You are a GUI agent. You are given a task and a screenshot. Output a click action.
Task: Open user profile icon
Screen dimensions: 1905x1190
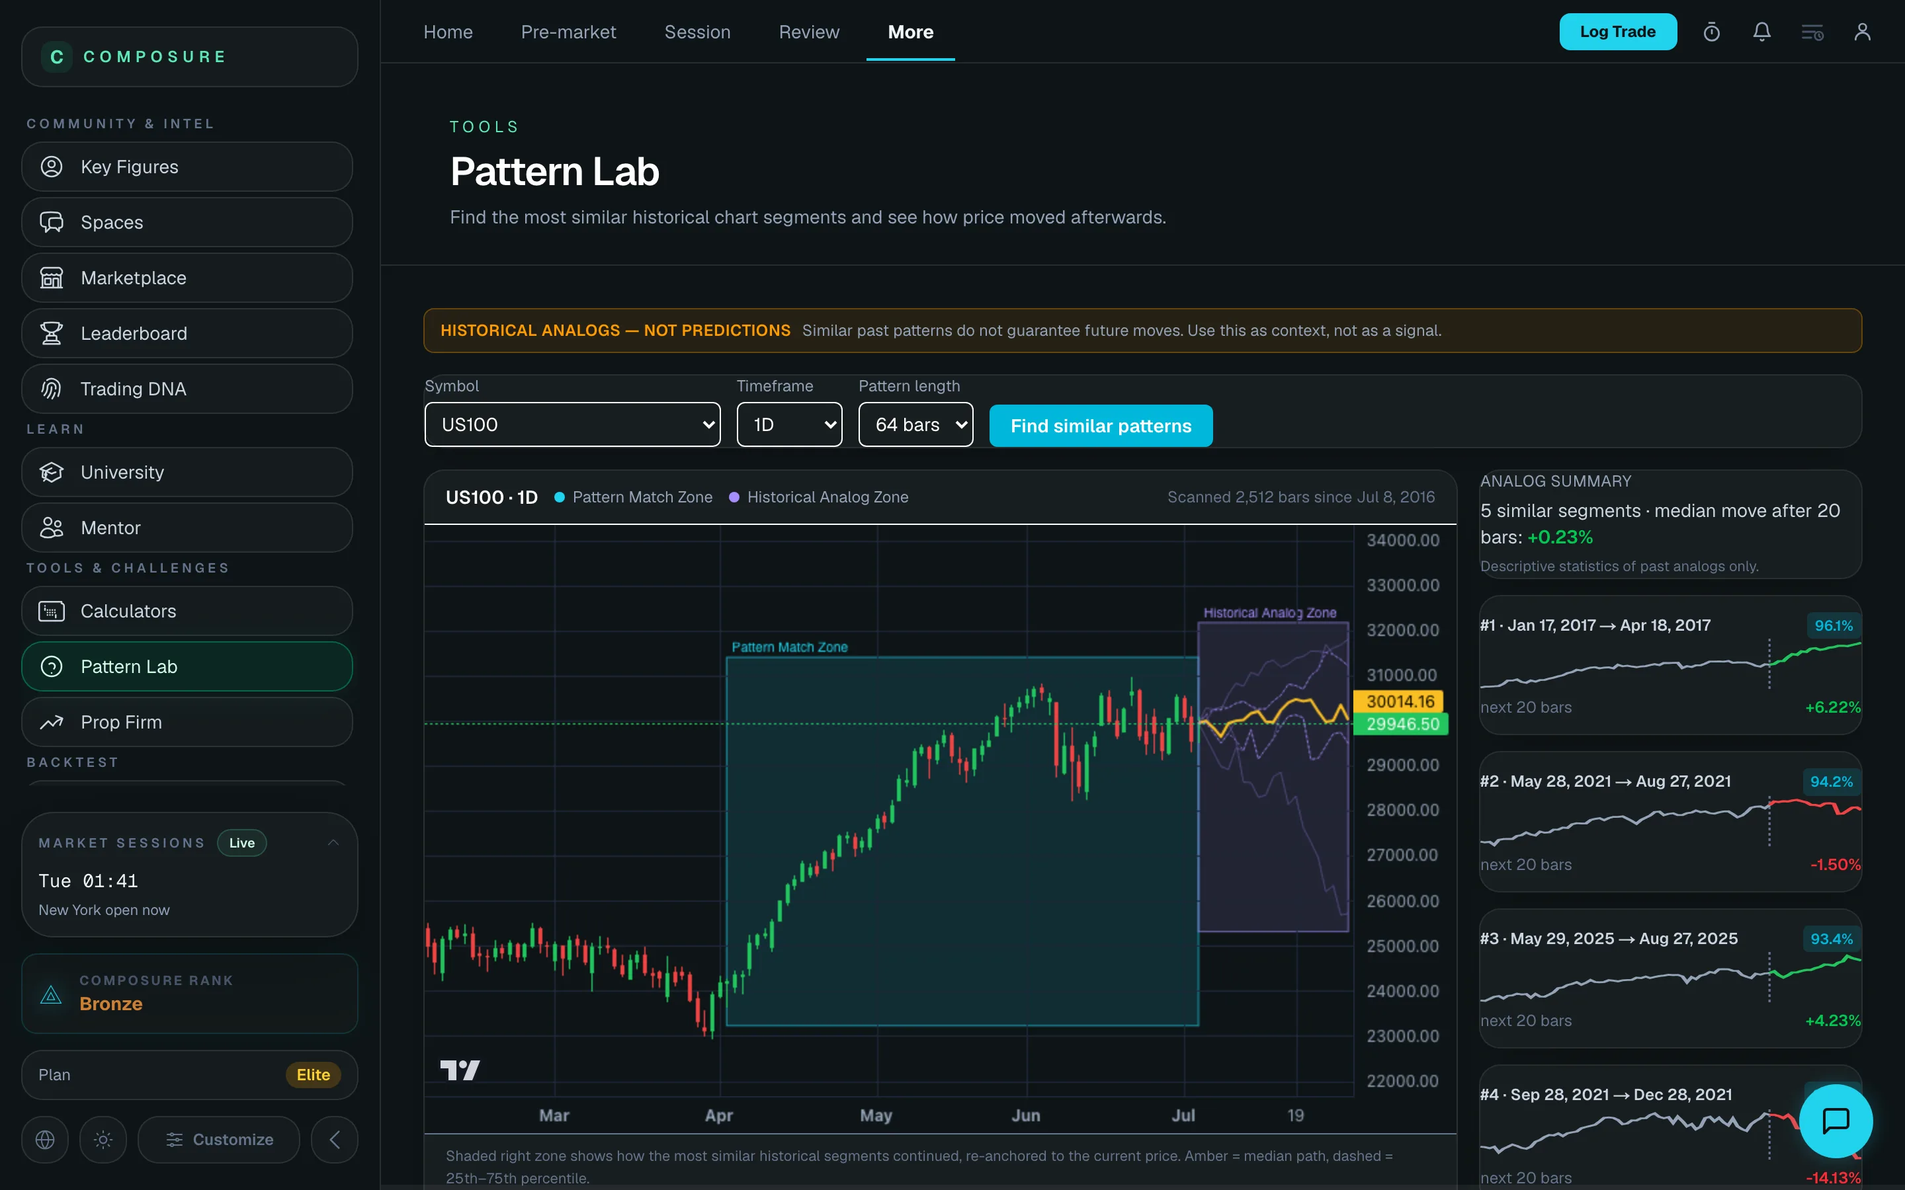pos(1863,32)
